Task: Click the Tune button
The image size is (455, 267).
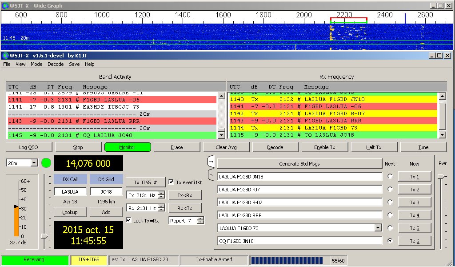Action: [423, 147]
